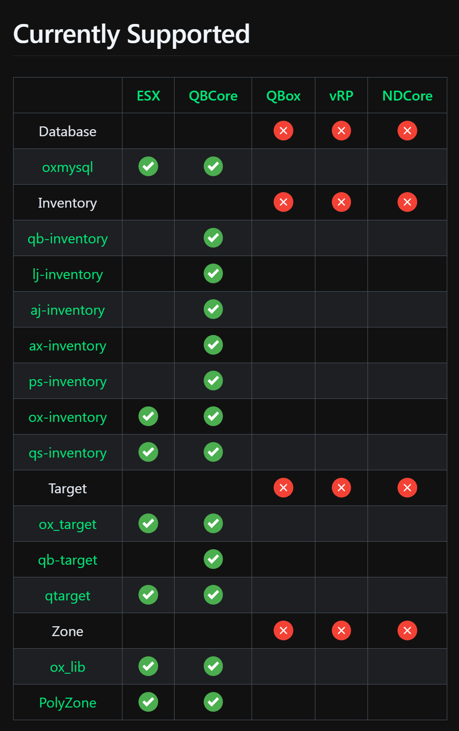Click the green check for qtarget under ESX

(148, 595)
